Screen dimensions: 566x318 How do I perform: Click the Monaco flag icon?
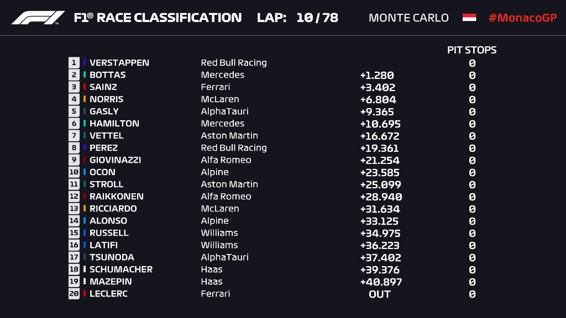point(469,18)
